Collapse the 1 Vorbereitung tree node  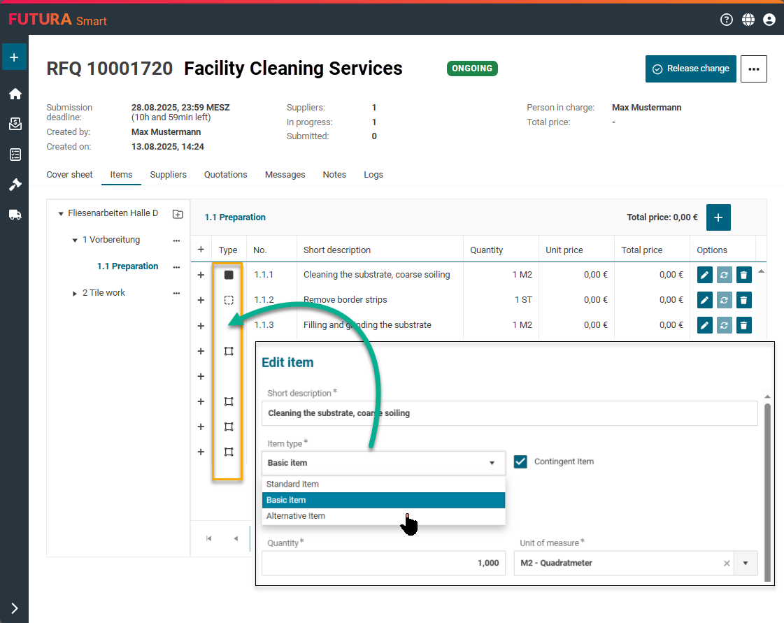(x=76, y=241)
